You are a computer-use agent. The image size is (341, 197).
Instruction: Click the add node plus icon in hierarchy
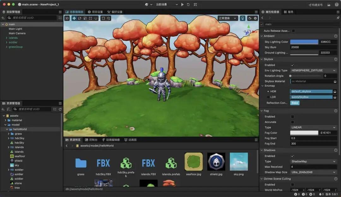[3, 18]
